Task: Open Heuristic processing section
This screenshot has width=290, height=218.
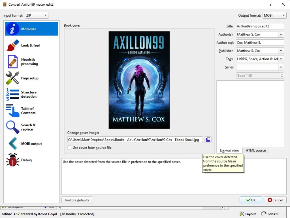Action: (31, 61)
